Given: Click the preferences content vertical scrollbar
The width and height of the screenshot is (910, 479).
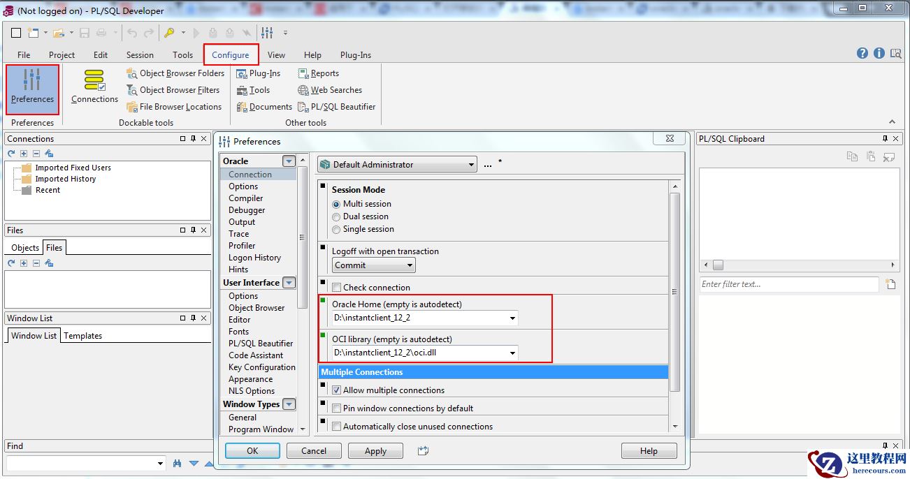Looking at the screenshot, I should [x=674, y=292].
